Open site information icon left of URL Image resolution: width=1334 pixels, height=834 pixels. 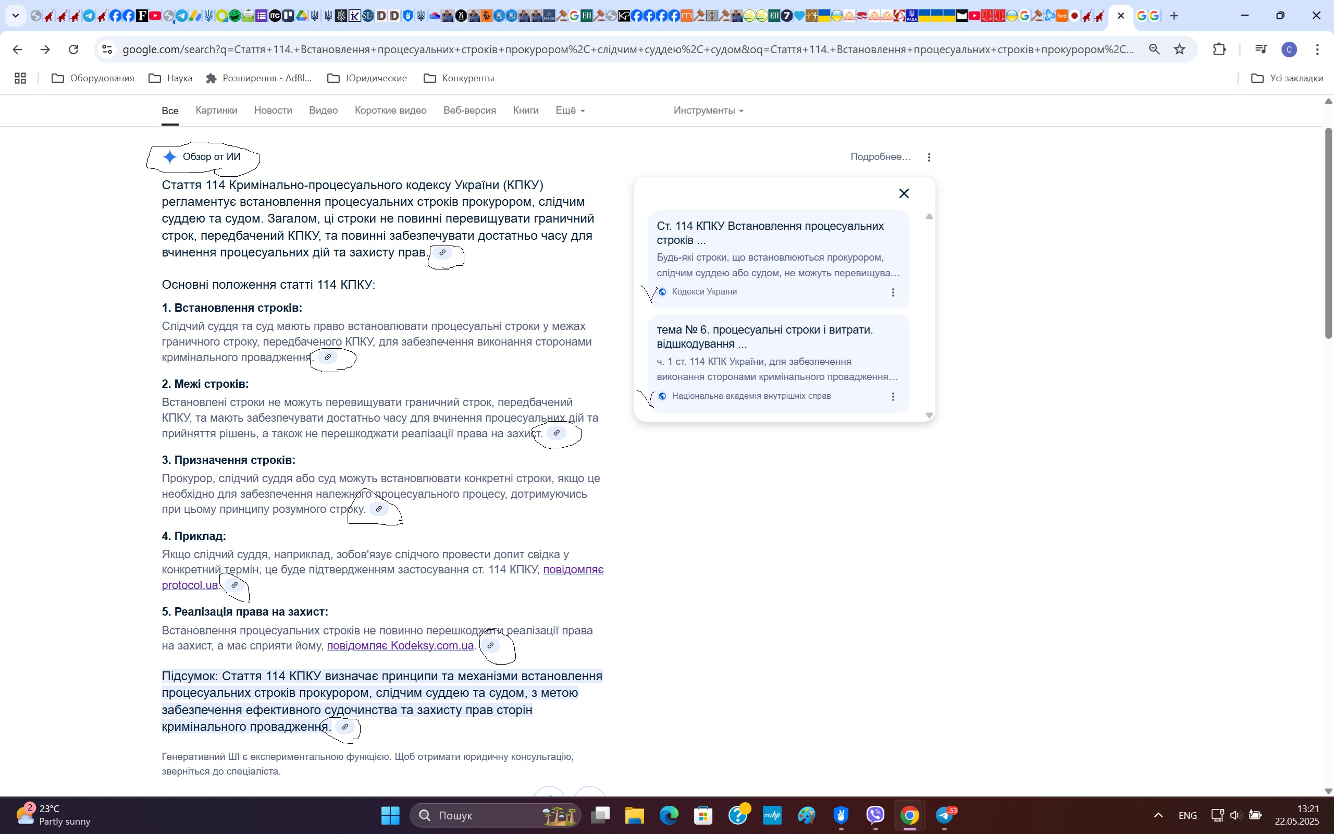pos(107,50)
